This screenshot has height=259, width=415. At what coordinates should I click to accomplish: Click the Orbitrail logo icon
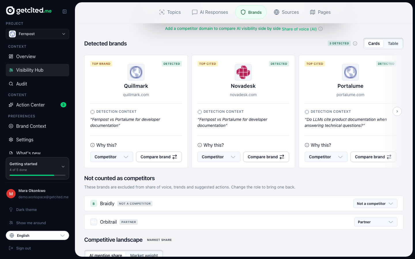[x=94, y=222]
